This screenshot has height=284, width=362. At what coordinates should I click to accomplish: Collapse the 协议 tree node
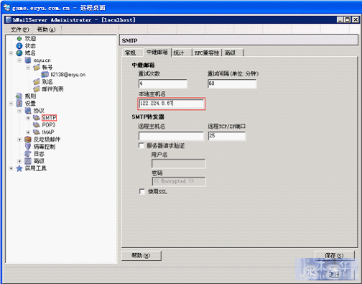19,111
